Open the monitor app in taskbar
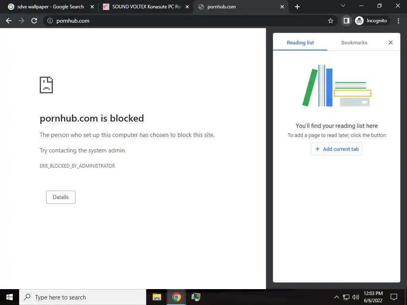Viewport: 407px width, 305px height. pos(196,297)
